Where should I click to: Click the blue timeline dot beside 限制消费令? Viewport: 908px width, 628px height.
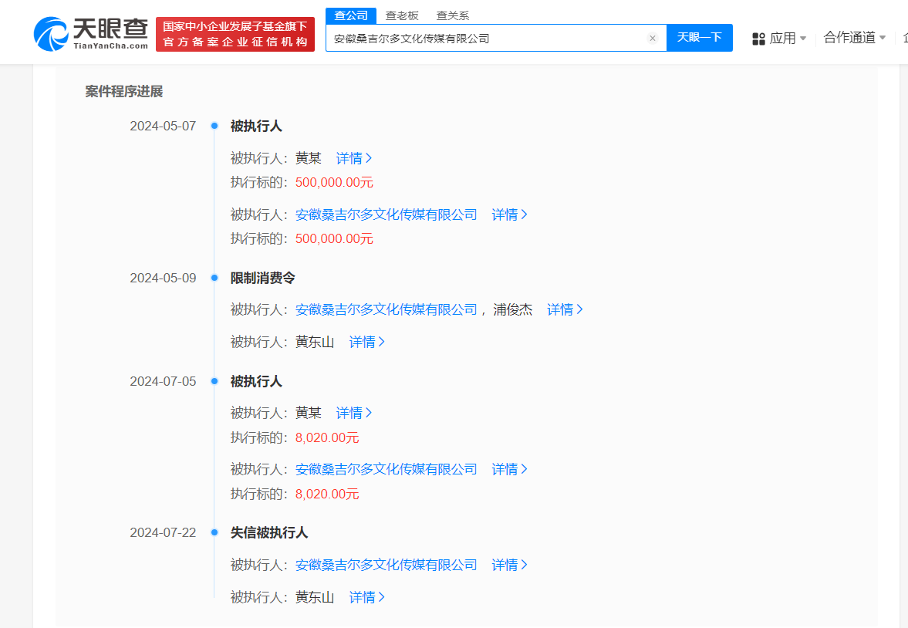tap(214, 277)
